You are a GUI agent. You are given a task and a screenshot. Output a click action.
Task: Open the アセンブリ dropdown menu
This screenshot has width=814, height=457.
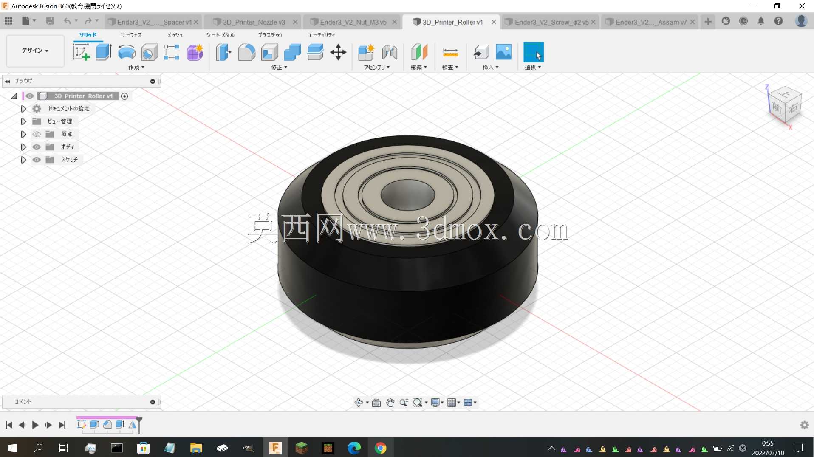(x=376, y=68)
